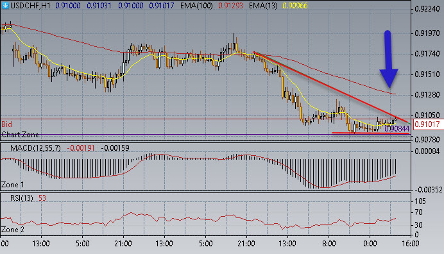Screen dimensions: 444x254
Task: Click the RSI value 53
Action: pyautogui.click(x=42, y=198)
